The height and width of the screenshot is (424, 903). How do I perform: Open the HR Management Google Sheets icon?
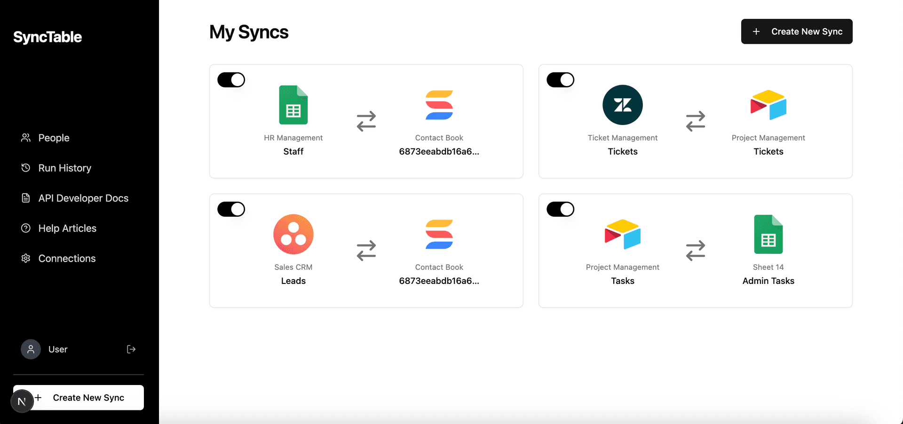coord(293,105)
